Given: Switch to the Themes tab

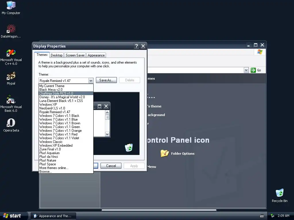Looking at the screenshot, I should click(42, 55).
